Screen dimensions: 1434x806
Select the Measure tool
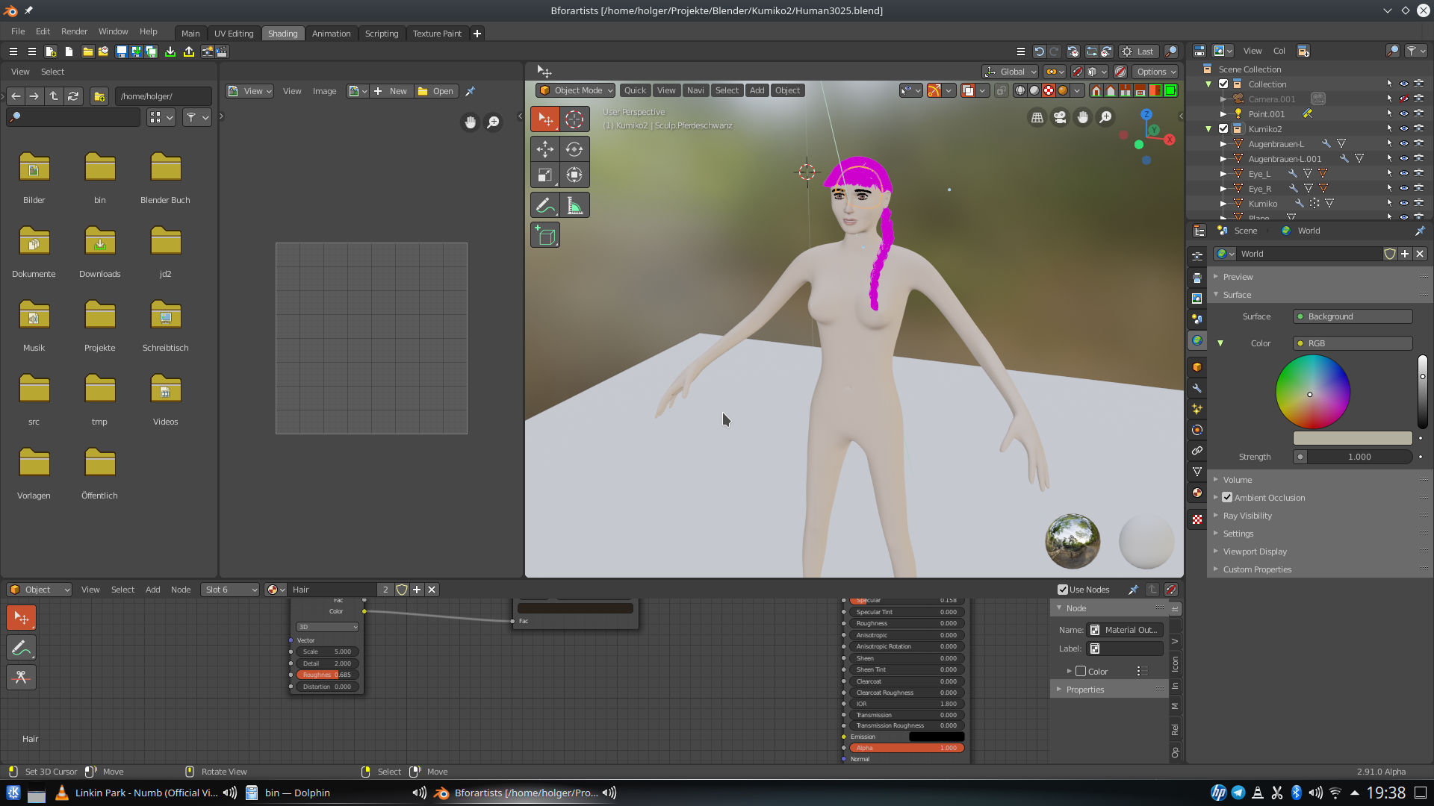[574, 205]
